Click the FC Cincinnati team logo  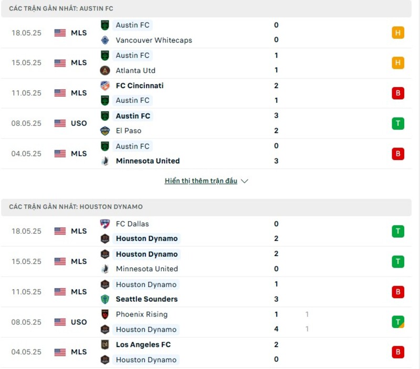(105, 86)
